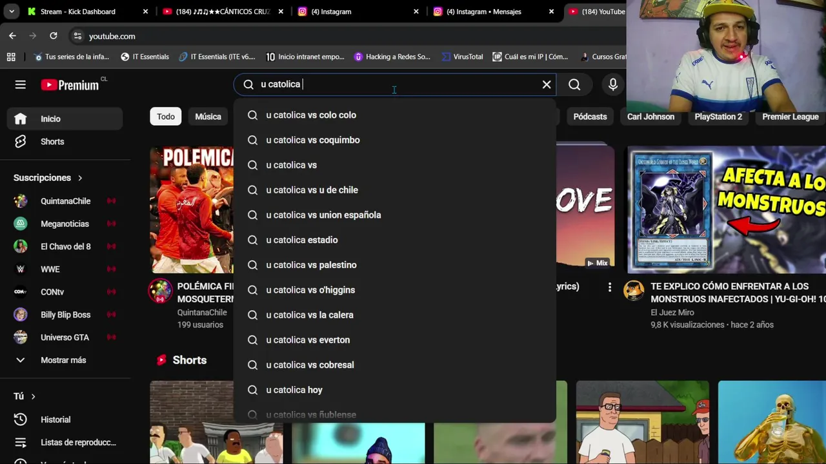Select the Todo filter chip
The image size is (826, 464).
point(166,117)
